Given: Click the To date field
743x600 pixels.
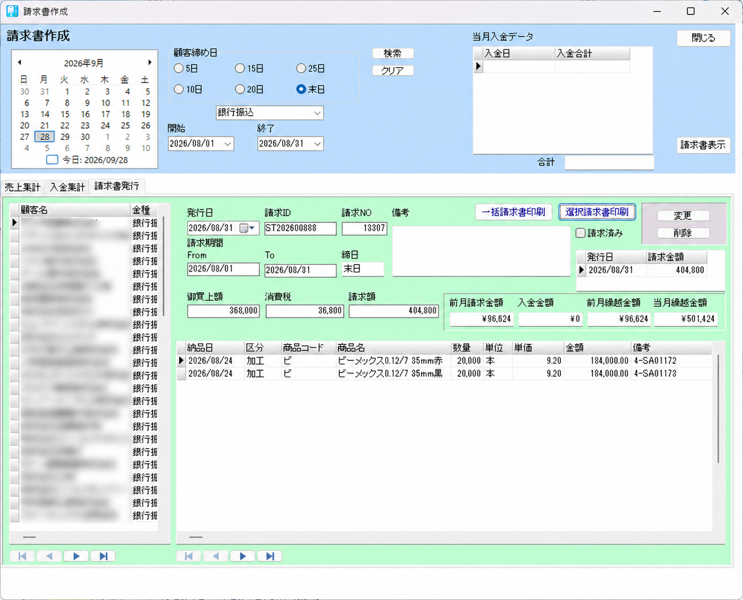Looking at the screenshot, I should (x=301, y=270).
